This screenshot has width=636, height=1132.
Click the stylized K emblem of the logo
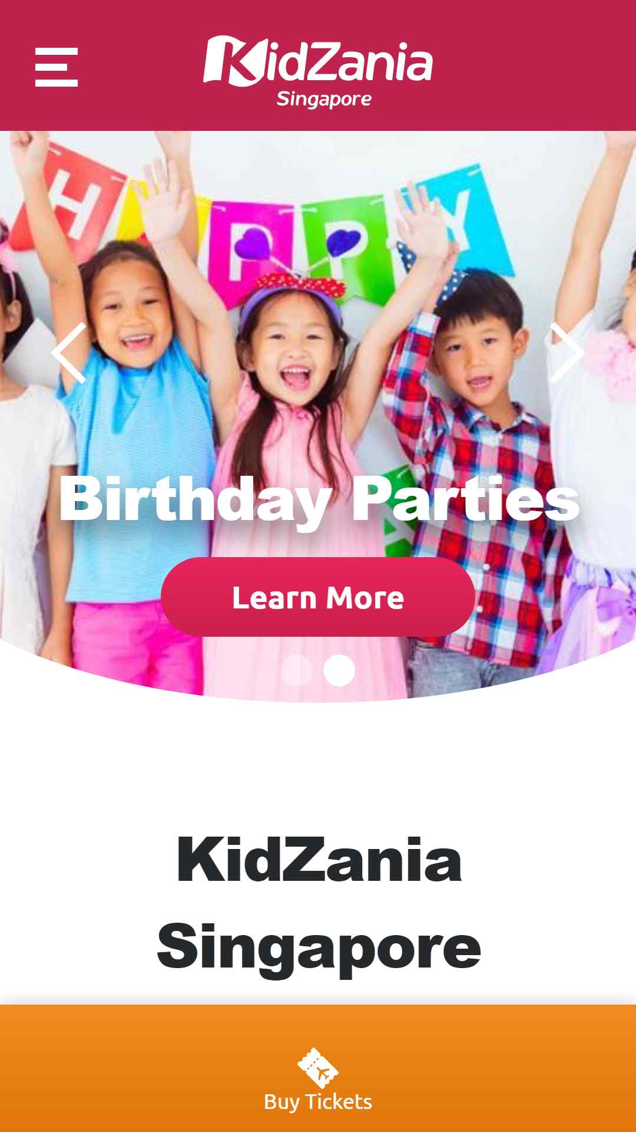click(231, 60)
